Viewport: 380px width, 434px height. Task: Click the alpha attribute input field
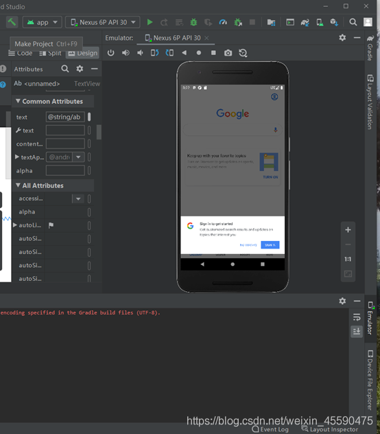point(65,170)
